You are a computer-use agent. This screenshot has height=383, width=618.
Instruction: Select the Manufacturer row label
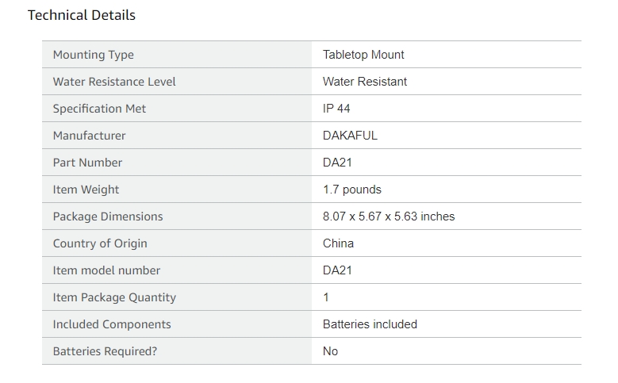click(89, 136)
